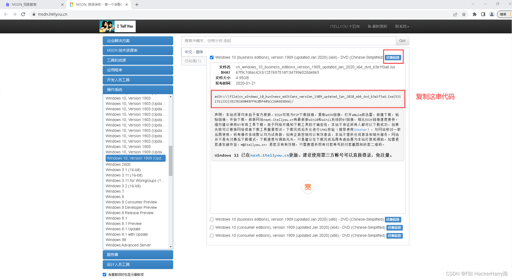Viewport: 512px width, 279px height.
Task: Select Windows 98 in the list
Action: pyautogui.click(x=116, y=240)
